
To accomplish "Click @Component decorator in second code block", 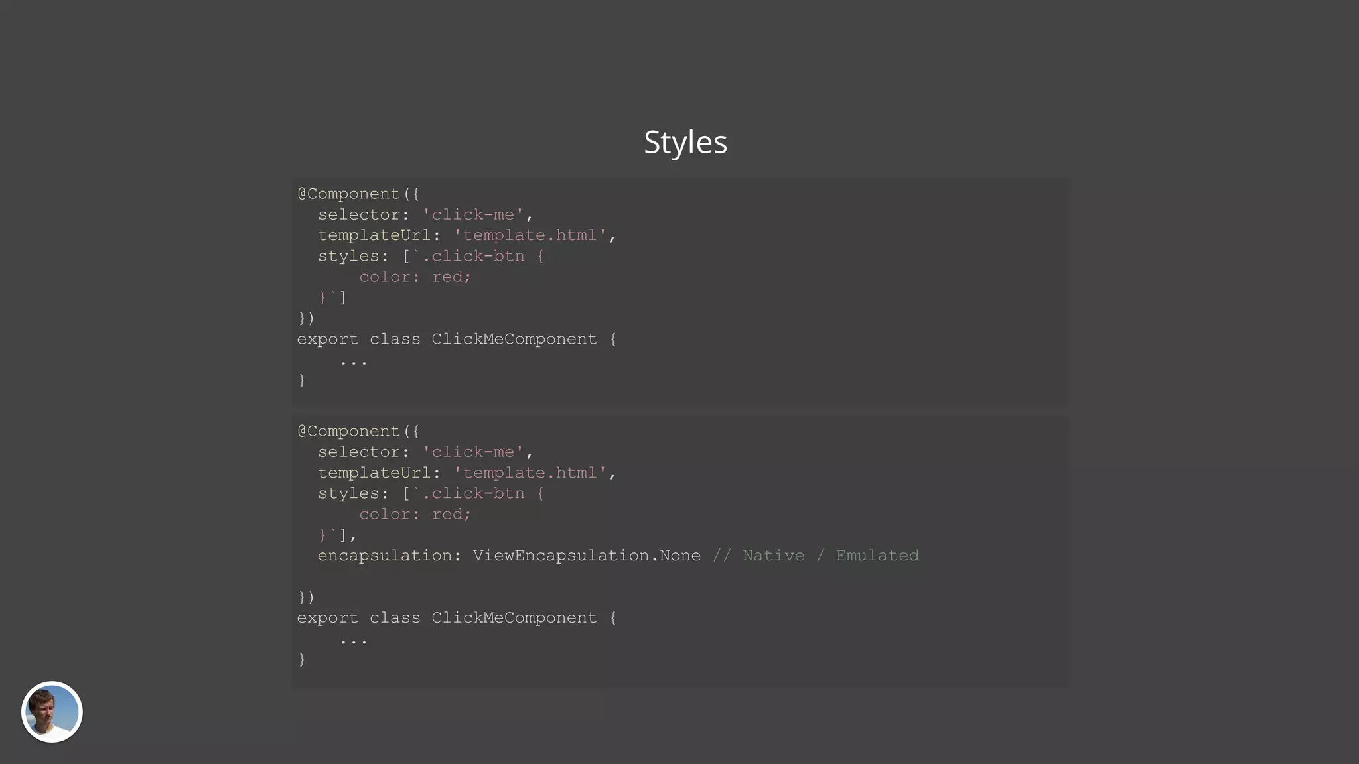I will (x=348, y=431).
